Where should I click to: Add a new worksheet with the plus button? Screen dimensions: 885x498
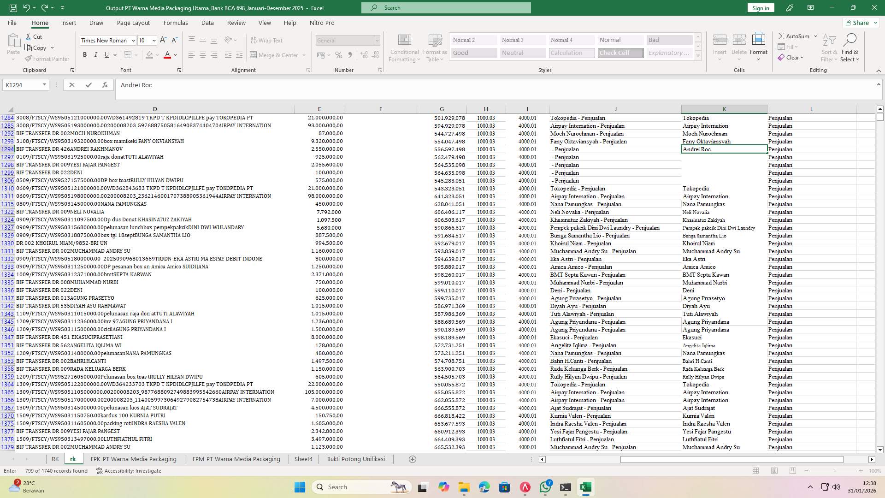tap(413, 459)
